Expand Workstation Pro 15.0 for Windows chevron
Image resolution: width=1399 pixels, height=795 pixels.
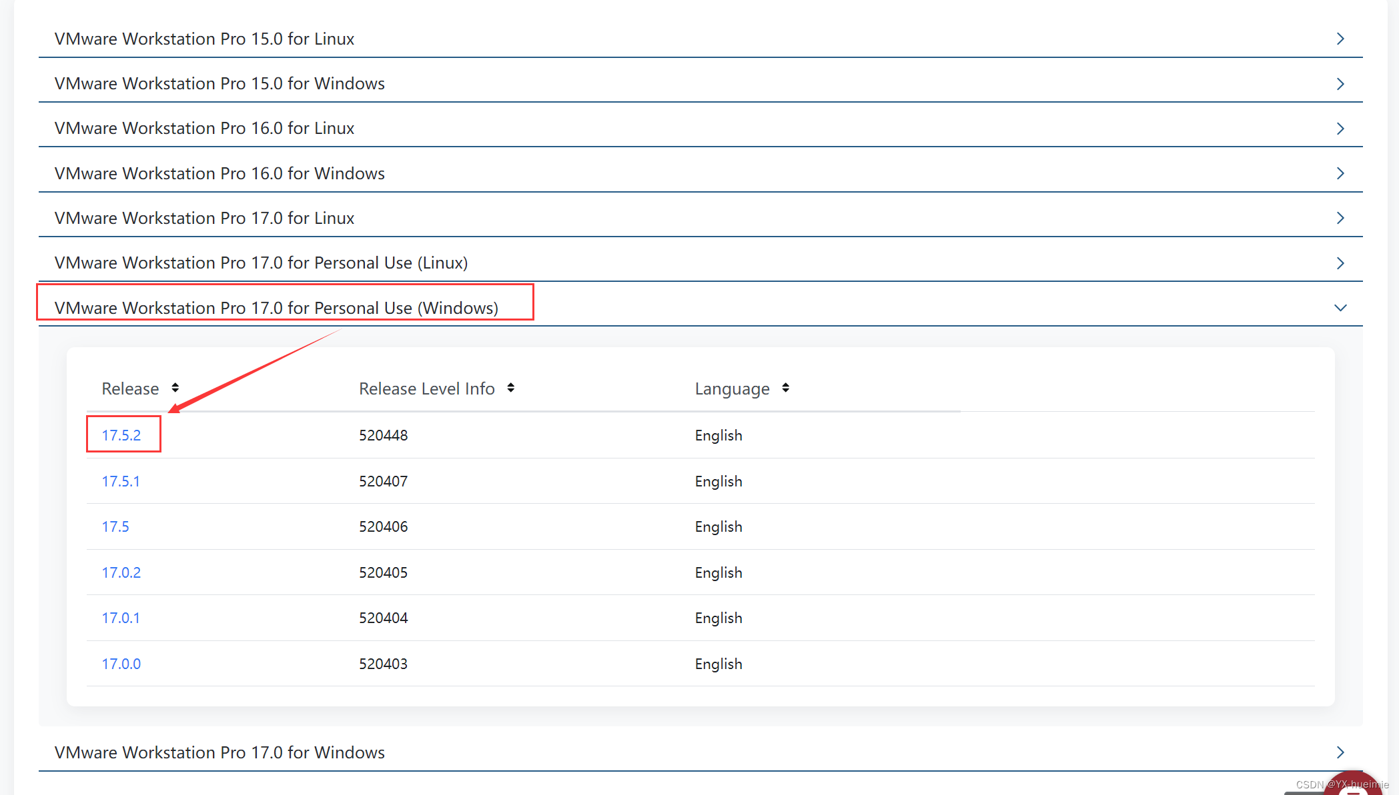pyautogui.click(x=1340, y=84)
